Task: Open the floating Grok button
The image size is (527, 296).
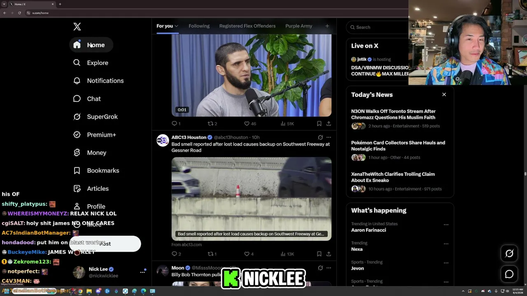Action: [509, 254]
